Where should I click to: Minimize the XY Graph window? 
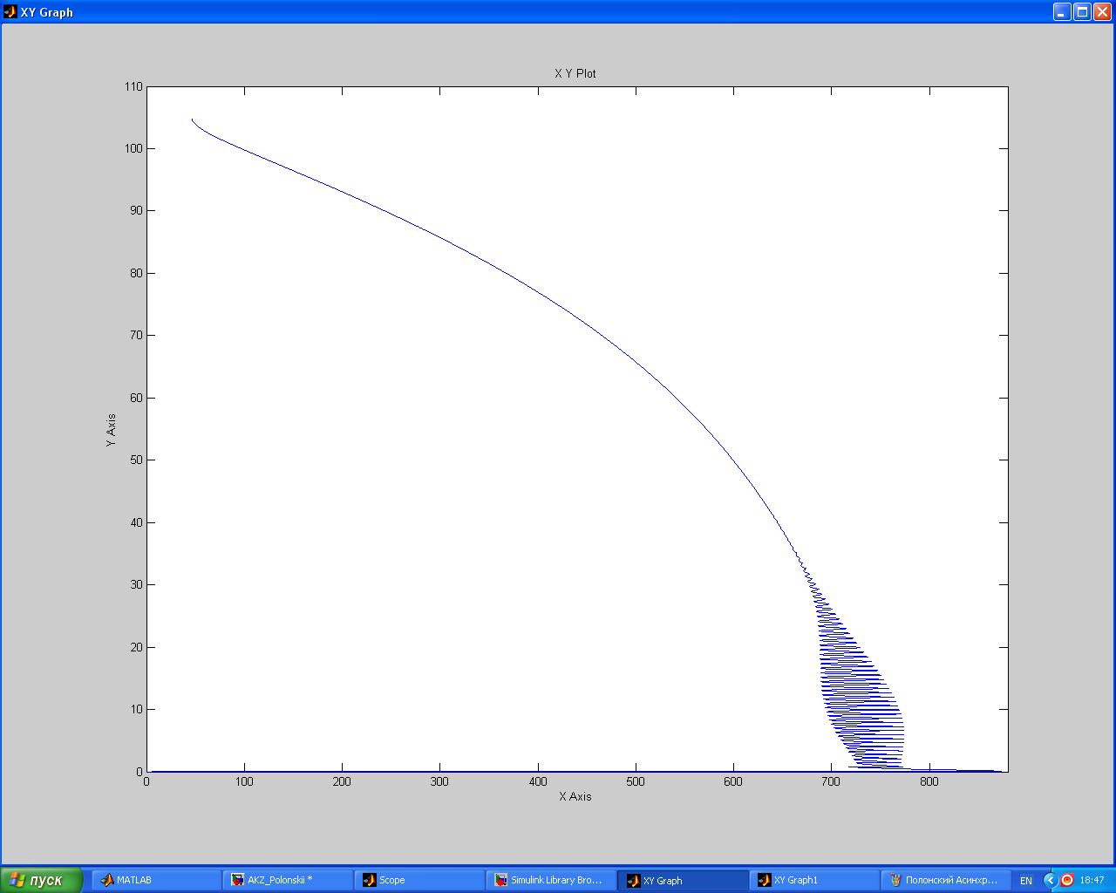(x=1062, y=11)
